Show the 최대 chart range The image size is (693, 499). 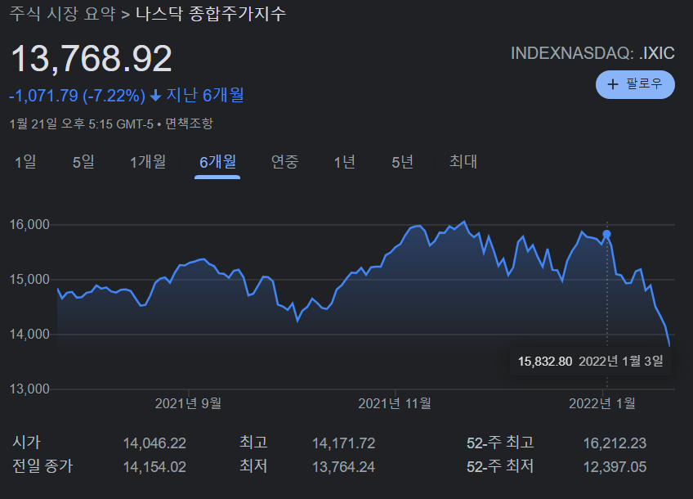coord(463,162)
